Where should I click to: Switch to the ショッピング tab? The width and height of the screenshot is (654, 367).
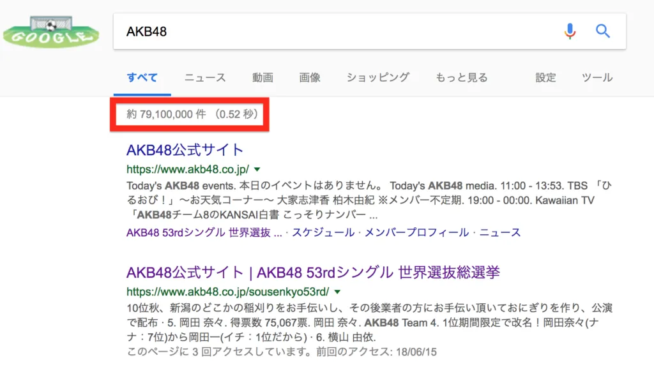378,78
